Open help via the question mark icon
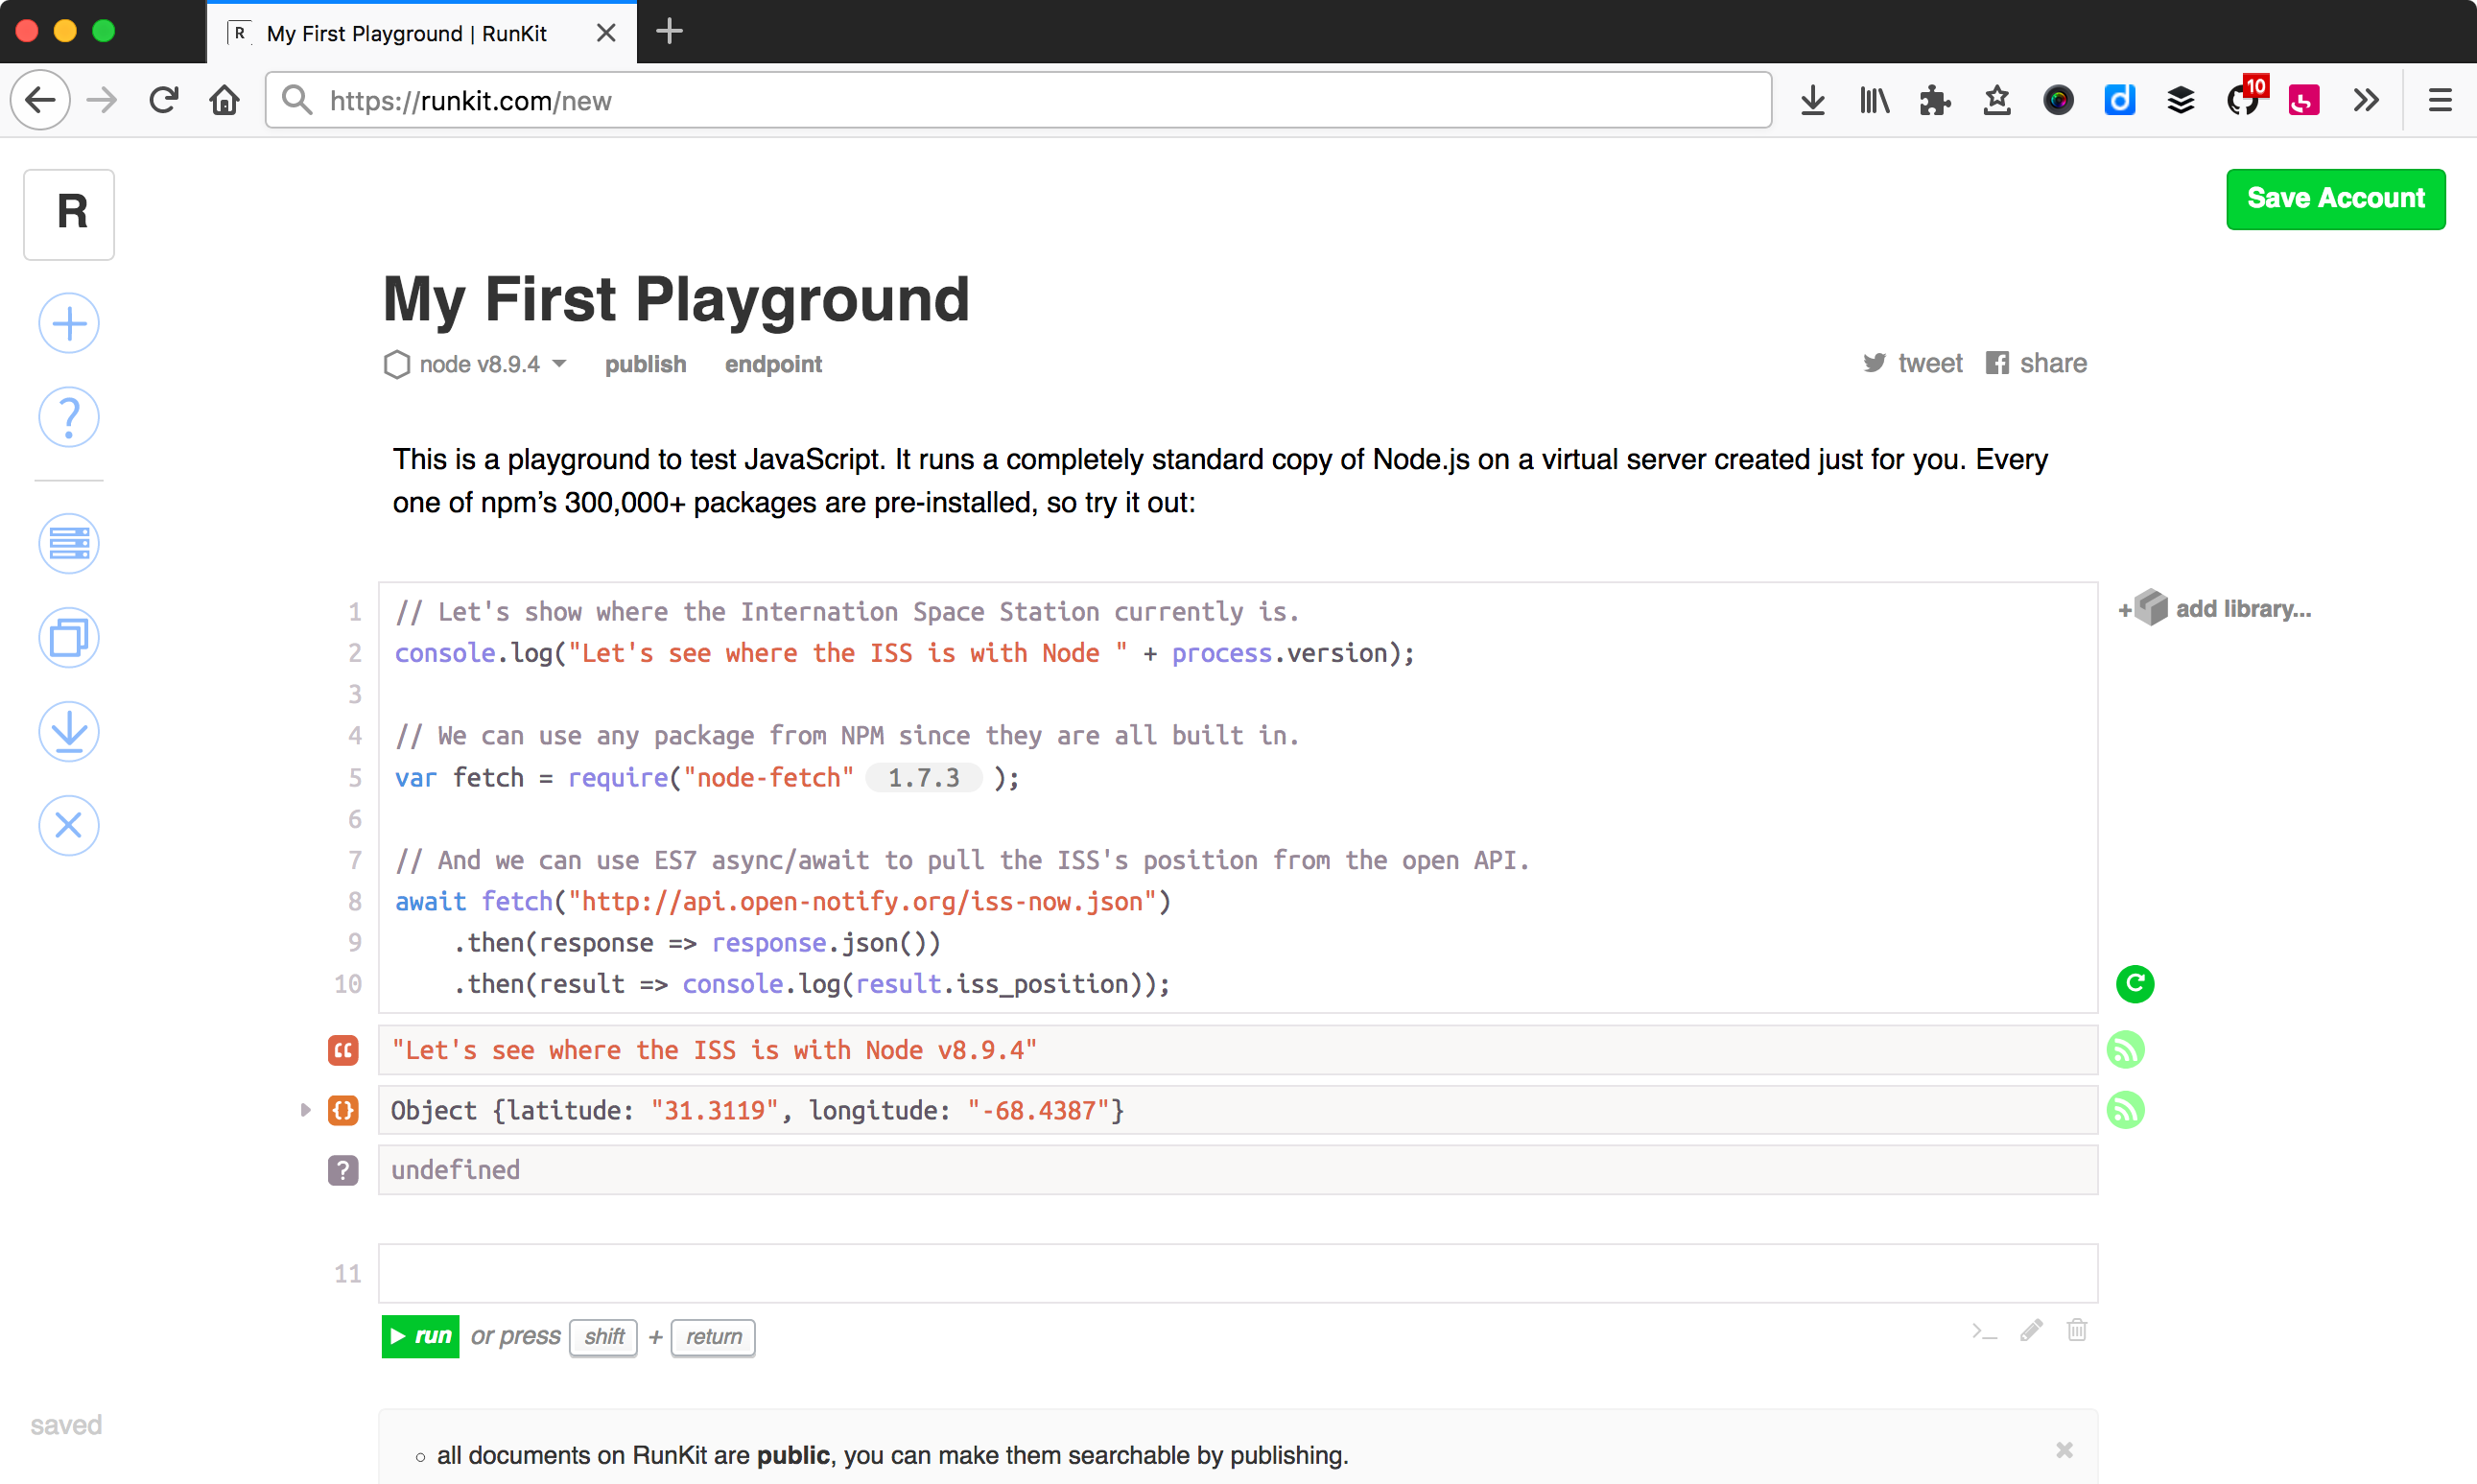 point(68,417)
